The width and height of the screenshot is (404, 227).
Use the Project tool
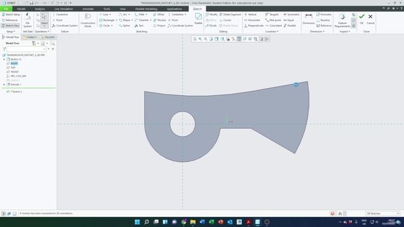(x=159, y=26)
